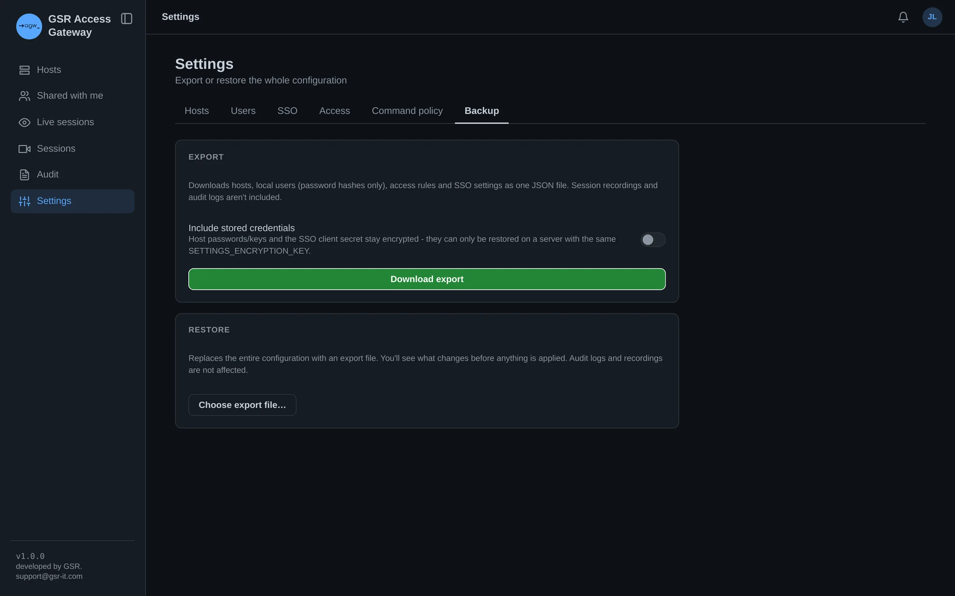Go to Hosts in the sidebar
The image size is (955, 596).
[72, 70]
